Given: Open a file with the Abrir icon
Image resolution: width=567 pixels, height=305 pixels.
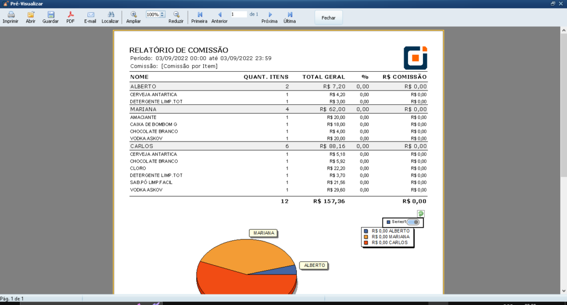Looking at the screenshot, I should coord(30,14).
